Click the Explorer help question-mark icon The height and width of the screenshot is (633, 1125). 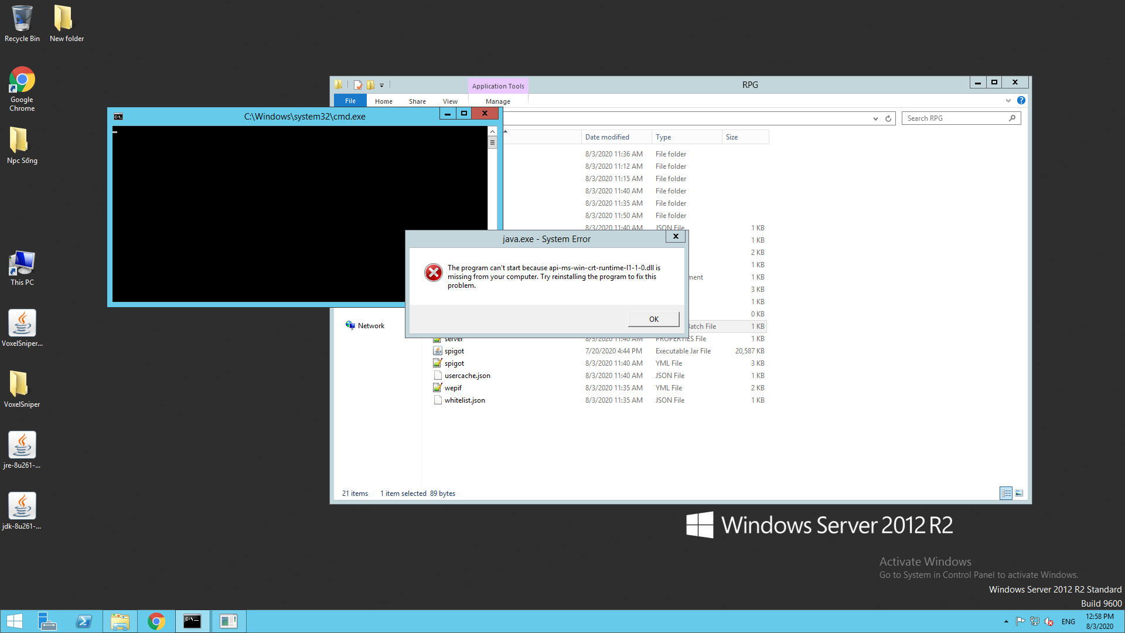1021,101
